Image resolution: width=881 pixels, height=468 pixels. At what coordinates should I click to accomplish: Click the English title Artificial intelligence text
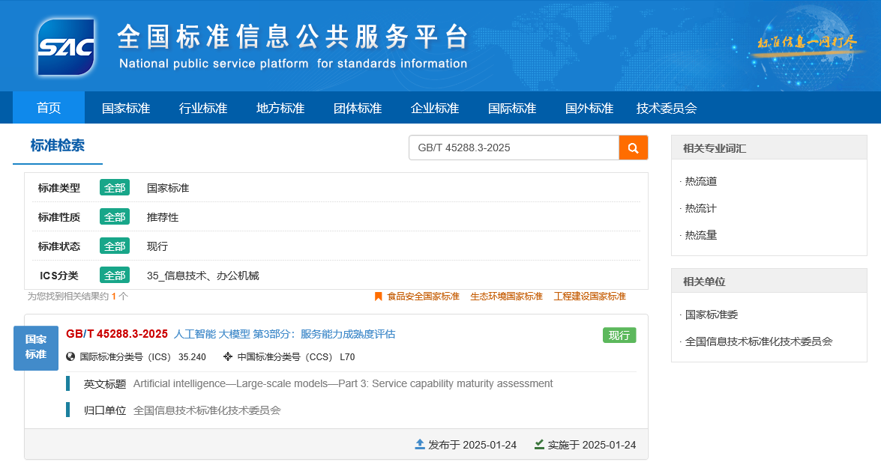tap(343, 383)
